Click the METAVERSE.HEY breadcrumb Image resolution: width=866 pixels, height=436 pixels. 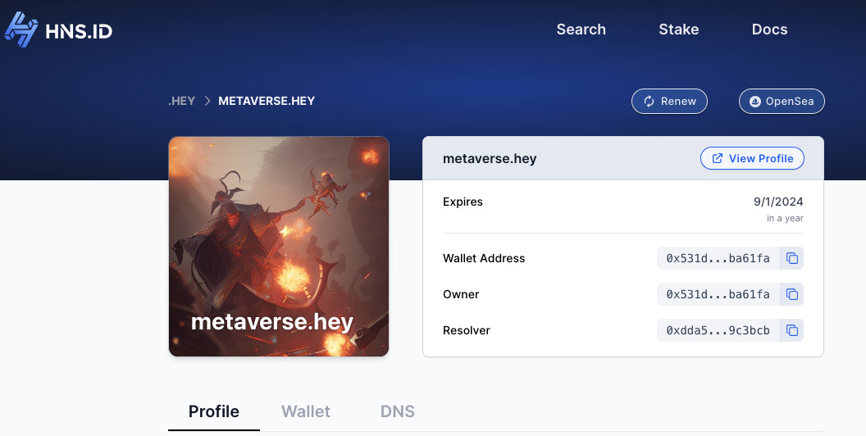pos(267,101)
